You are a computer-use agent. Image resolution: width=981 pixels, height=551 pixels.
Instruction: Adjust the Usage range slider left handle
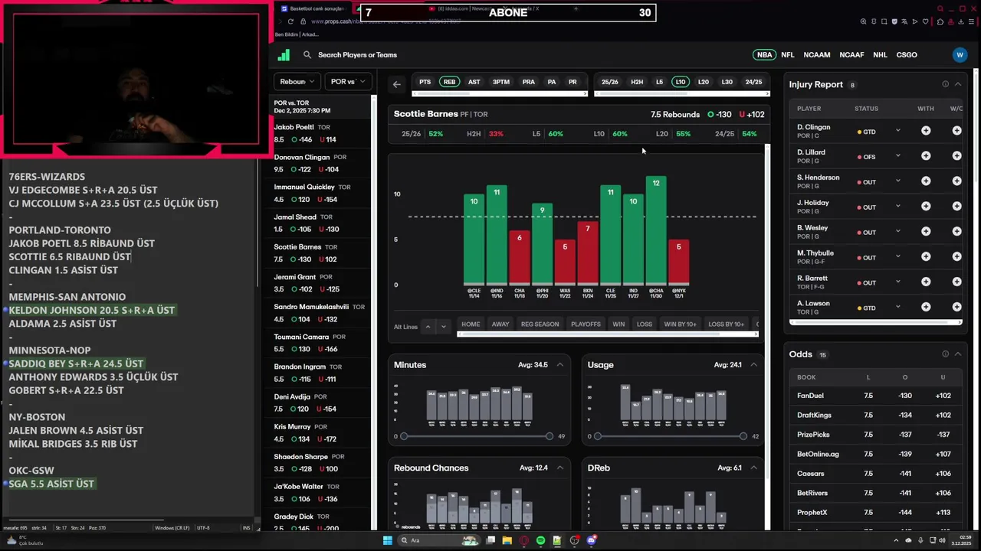pyautogui.click(x=598, y=436)
